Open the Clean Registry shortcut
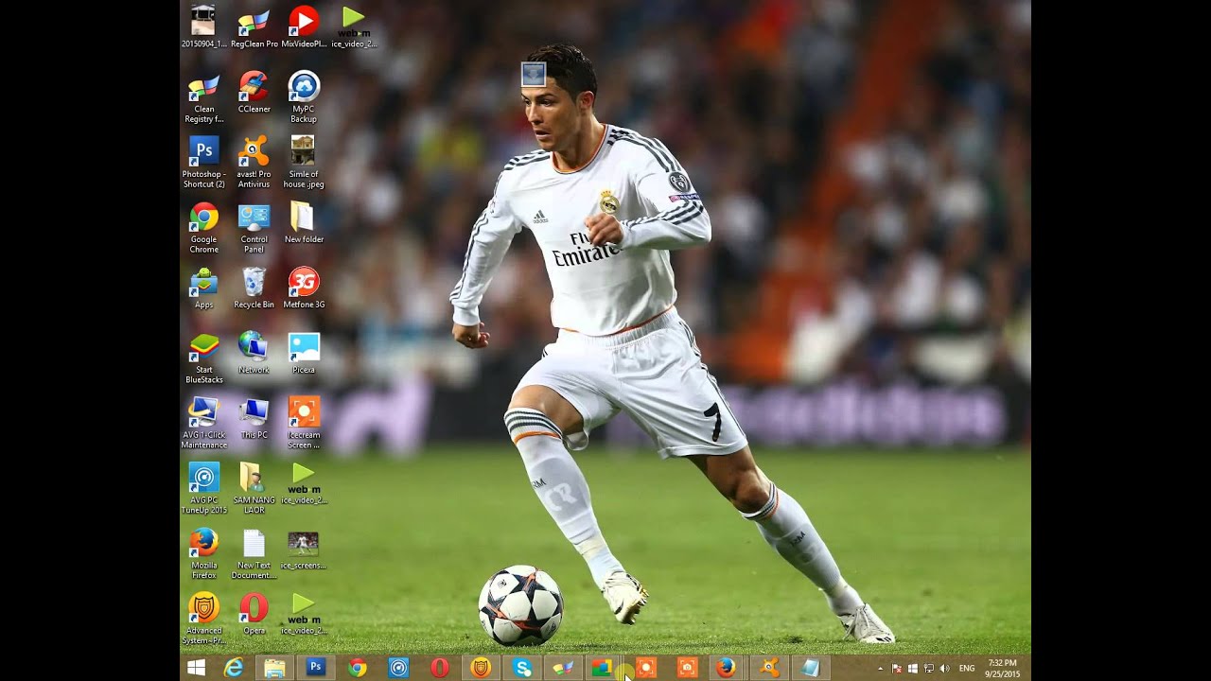1211x681 pixels. point(203,97)
